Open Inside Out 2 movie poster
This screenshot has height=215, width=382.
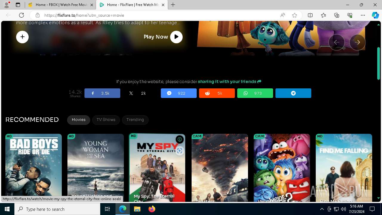pos(282,168)
